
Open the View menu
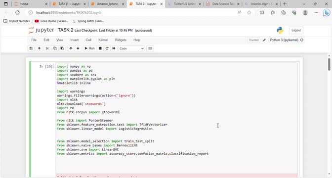tap(60, 40)
